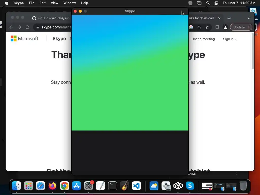Click the lock icon in Chrome's address bar
Image resolution: width=260 pixels, height=195 pixels.
click(38, 27)
